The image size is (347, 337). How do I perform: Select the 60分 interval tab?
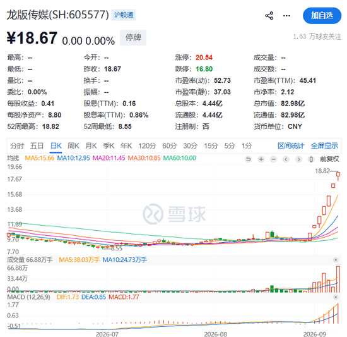170,146
